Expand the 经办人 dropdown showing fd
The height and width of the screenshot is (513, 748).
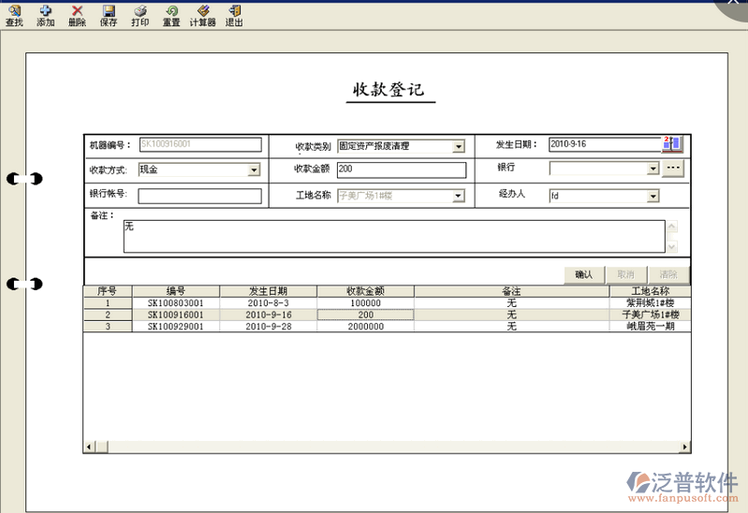pos(653,197)
